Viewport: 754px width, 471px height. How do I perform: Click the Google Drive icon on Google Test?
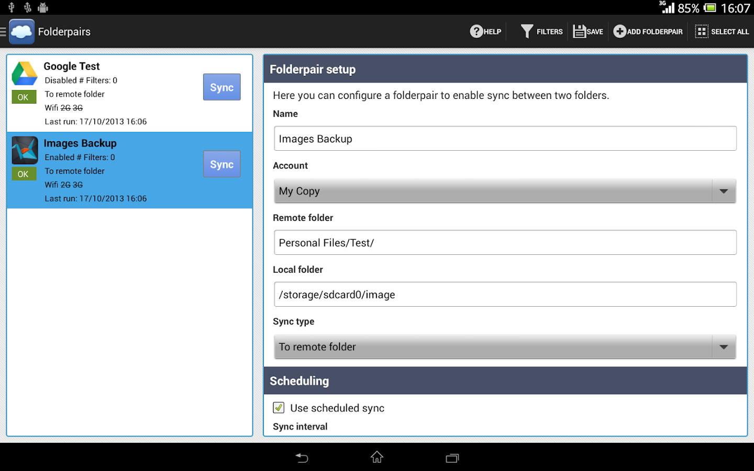[x=24, y=73]
